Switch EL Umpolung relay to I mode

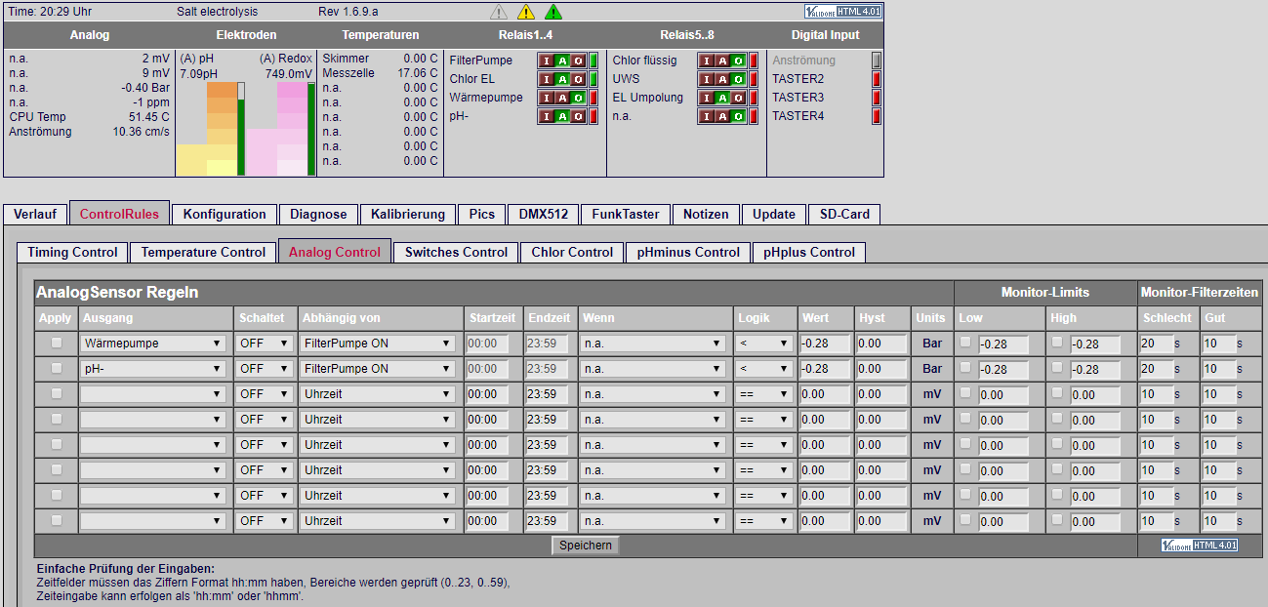(707, 98)
